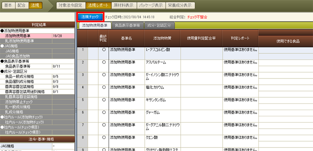Select JAS食品添加物 in 判定結果 list

click(37, 56)
